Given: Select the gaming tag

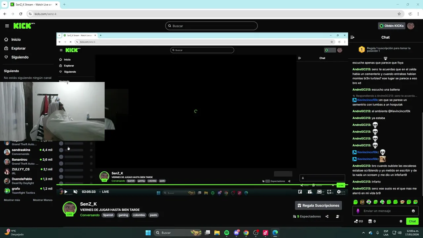Looking at the screenshot, I should tap(123, 215).
